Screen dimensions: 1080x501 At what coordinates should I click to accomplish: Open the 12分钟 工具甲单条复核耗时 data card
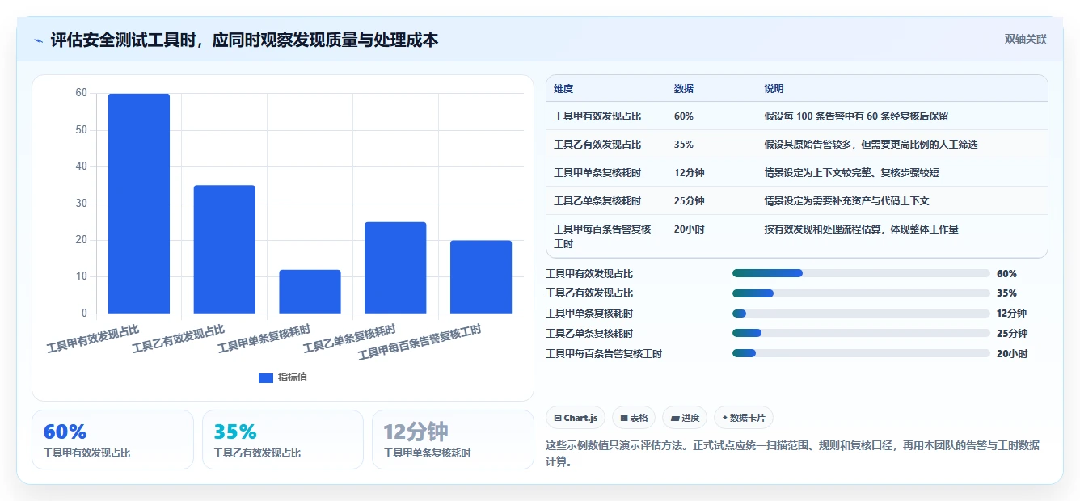point(453,440)
